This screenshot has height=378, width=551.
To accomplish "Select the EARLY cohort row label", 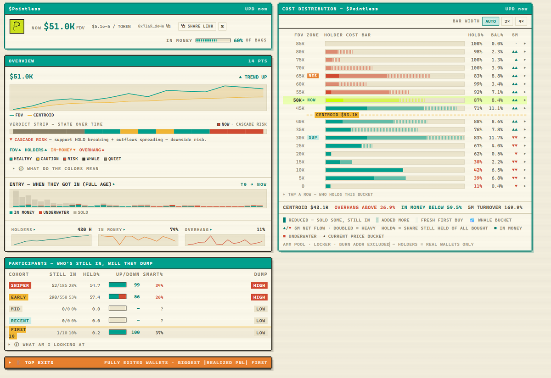I will click(x=18, y=297).
